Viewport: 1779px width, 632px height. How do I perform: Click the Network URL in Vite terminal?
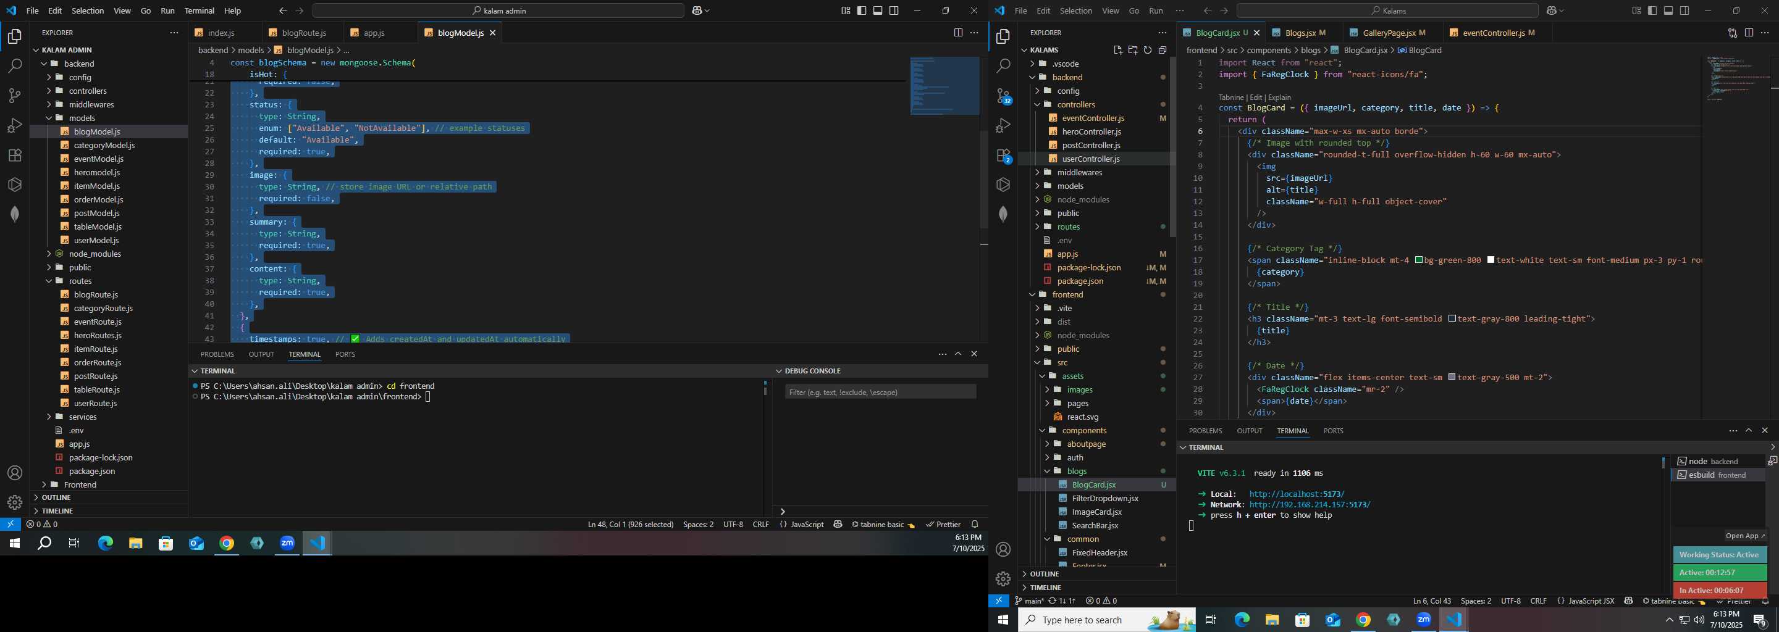[1310, 505]
